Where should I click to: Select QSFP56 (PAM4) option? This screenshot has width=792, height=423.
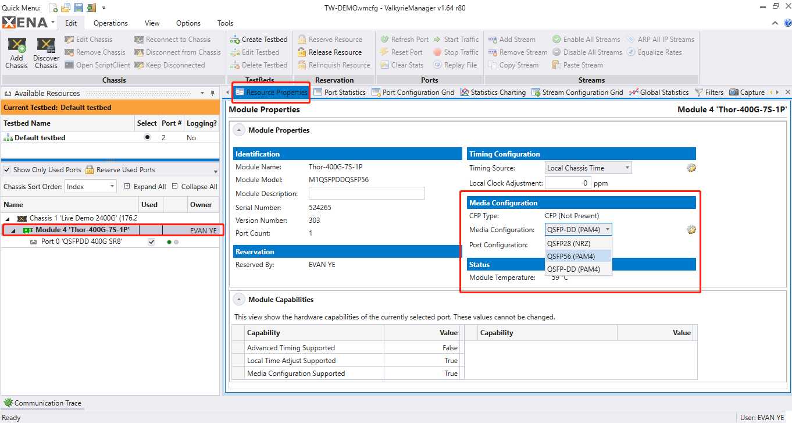578,257
